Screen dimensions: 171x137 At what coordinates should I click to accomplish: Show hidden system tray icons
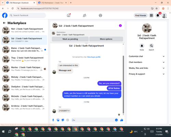[x=142, y=132]
